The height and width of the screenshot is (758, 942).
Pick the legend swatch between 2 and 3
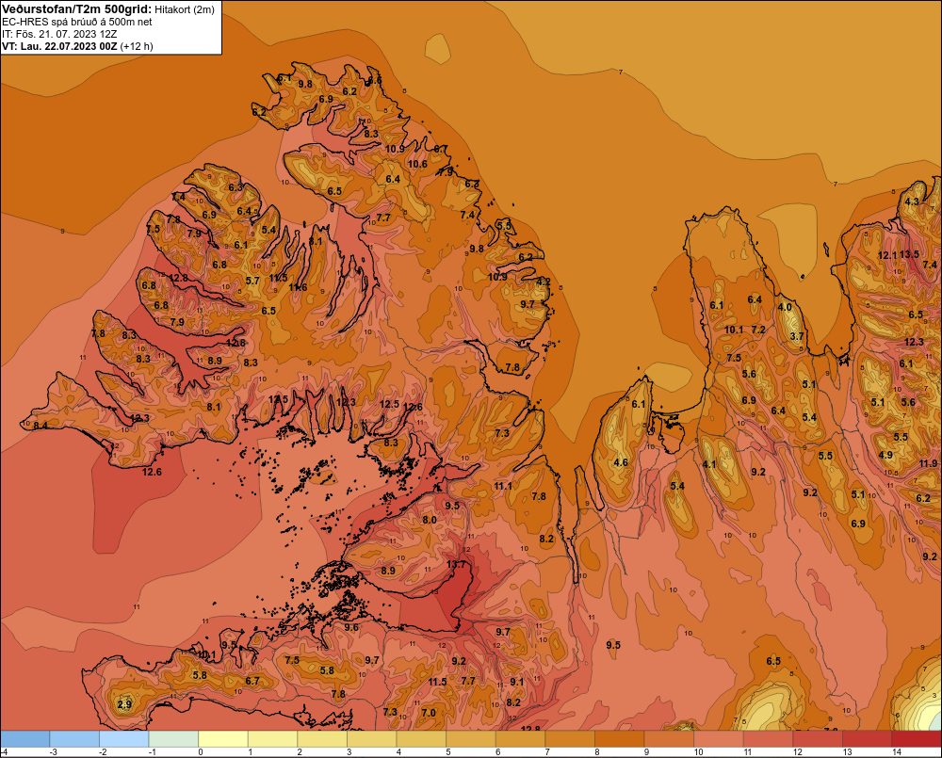click(x=322, y=739)
